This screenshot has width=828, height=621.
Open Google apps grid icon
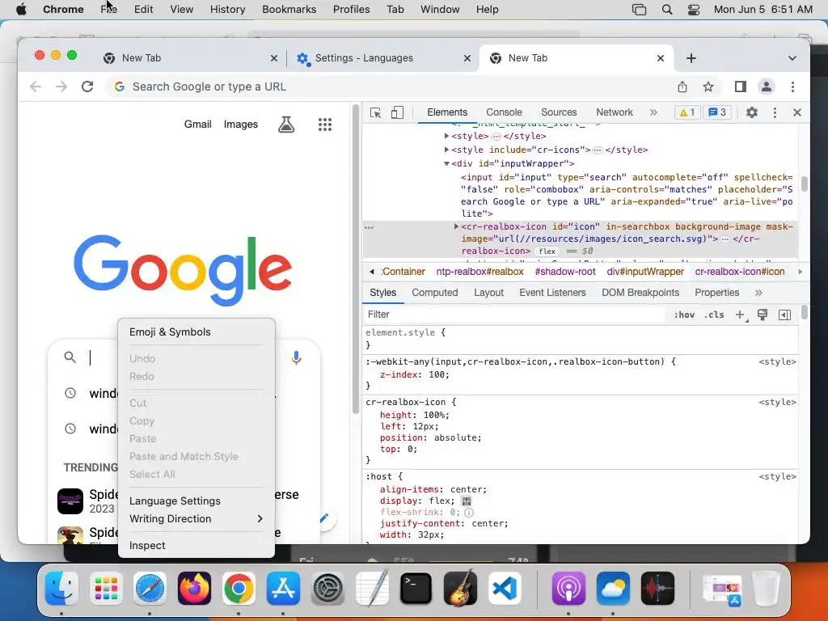point(325,125)
